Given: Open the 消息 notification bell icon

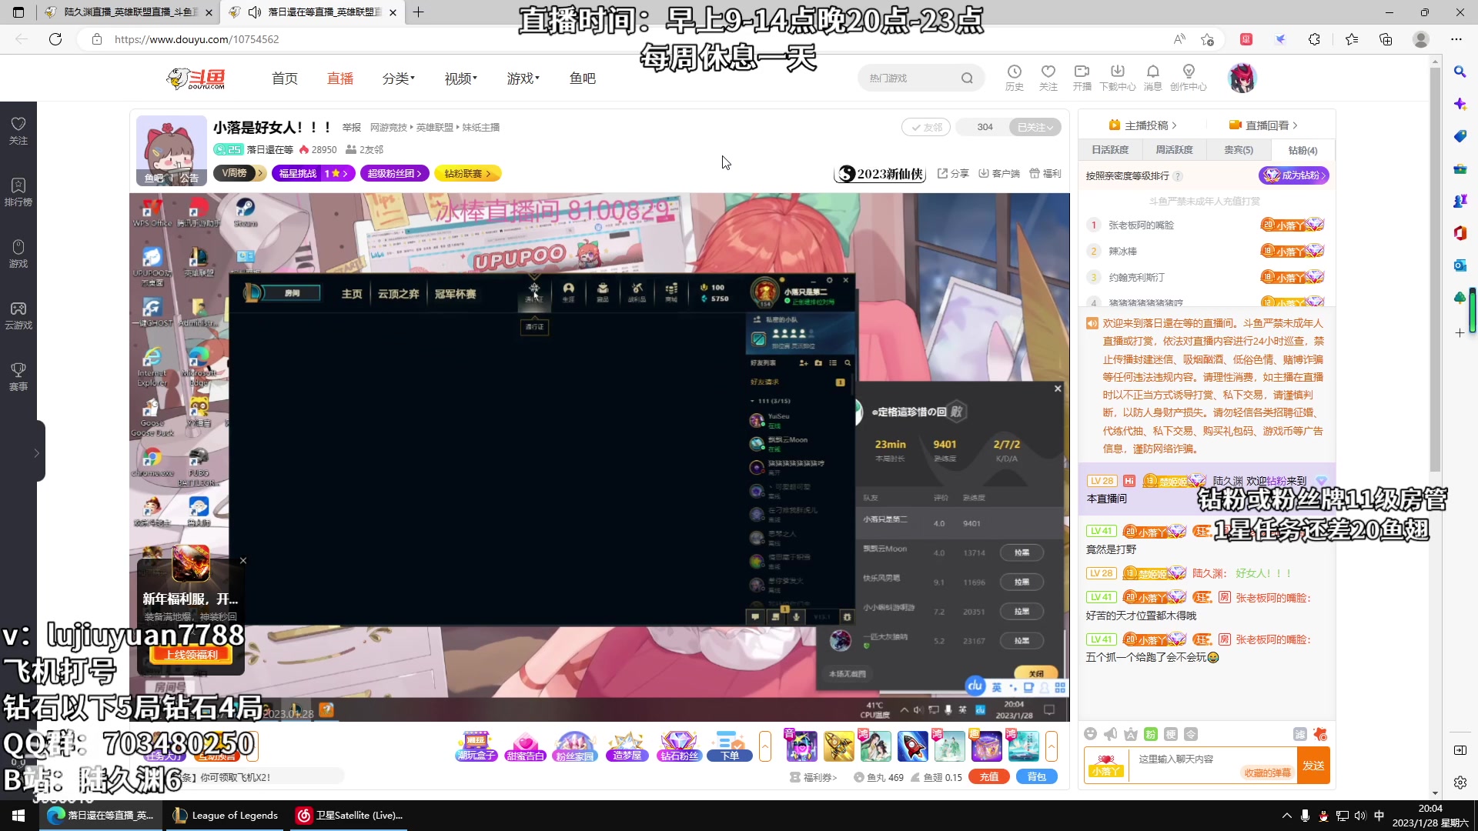Looking at the screenshot, I should 1152,78.
